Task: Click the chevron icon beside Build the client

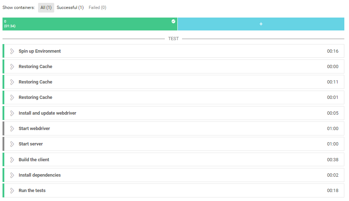Action: point(12,160)
